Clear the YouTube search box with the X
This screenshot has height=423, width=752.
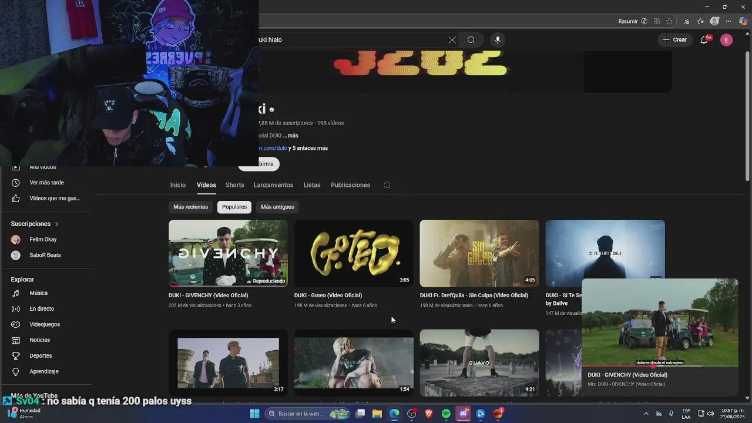(x=452, y=40)
